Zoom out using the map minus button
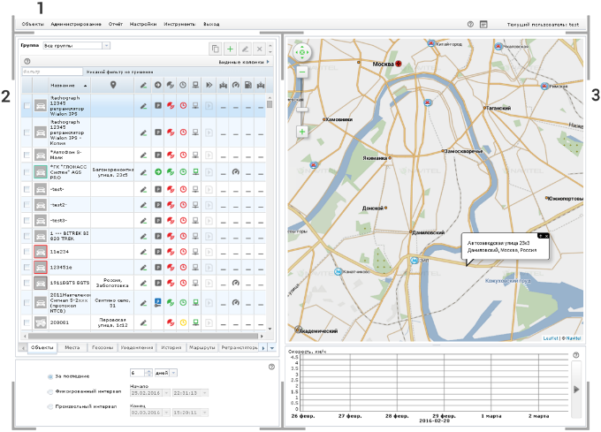The image size is (601, 432). point(302,71)
